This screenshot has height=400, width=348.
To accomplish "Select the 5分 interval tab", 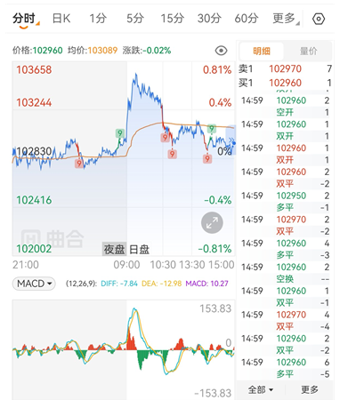I will click(x=135, y=19).
